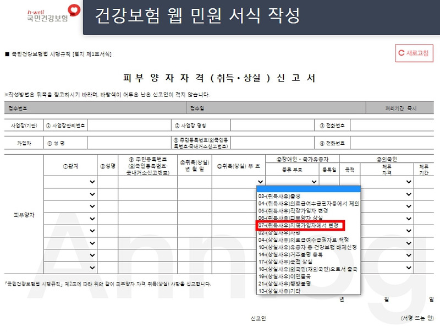Open the second row 관계 dropdown
This screenshot has height=332, width=440.
tap(91, 194)
